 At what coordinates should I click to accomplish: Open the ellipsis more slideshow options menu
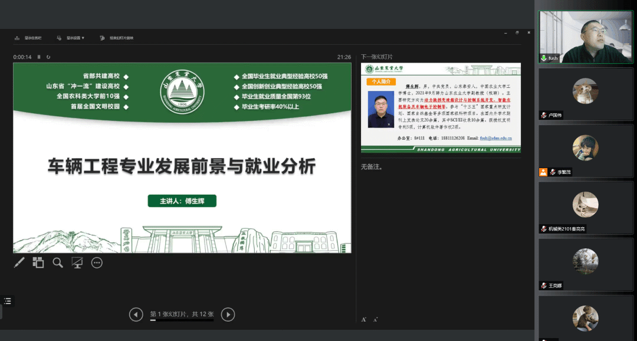click(96, 263)
